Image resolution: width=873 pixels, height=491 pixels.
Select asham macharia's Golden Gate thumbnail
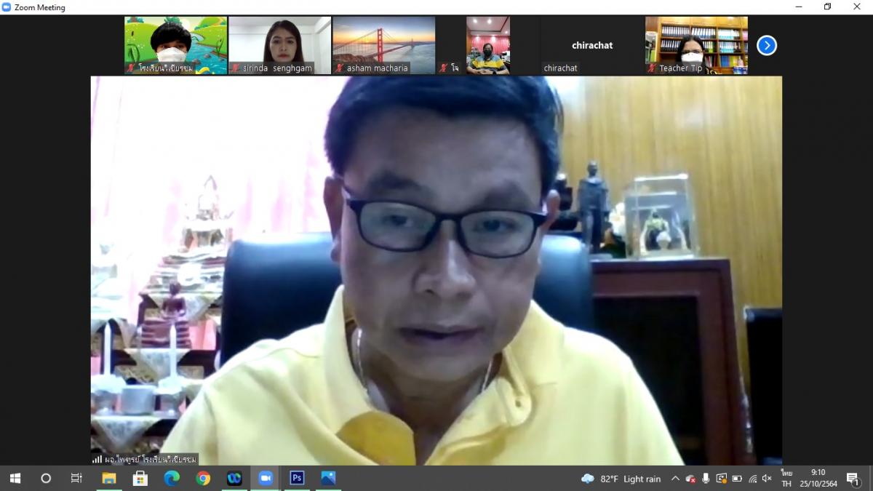click(x=384, y=45)
